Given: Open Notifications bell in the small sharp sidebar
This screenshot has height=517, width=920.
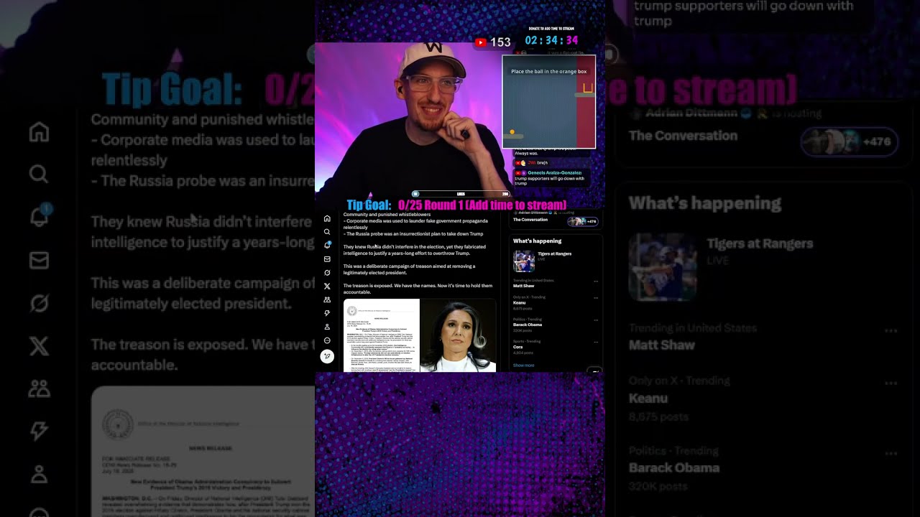Looking at the screenshot, I should coord(327,246).
